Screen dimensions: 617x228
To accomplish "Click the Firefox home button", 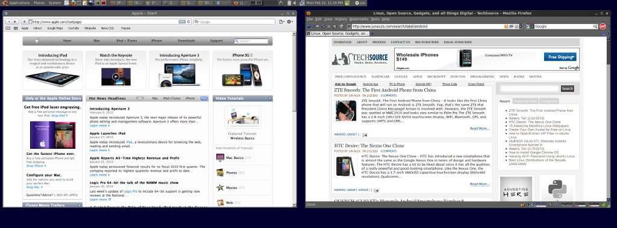I will point(334,26).
